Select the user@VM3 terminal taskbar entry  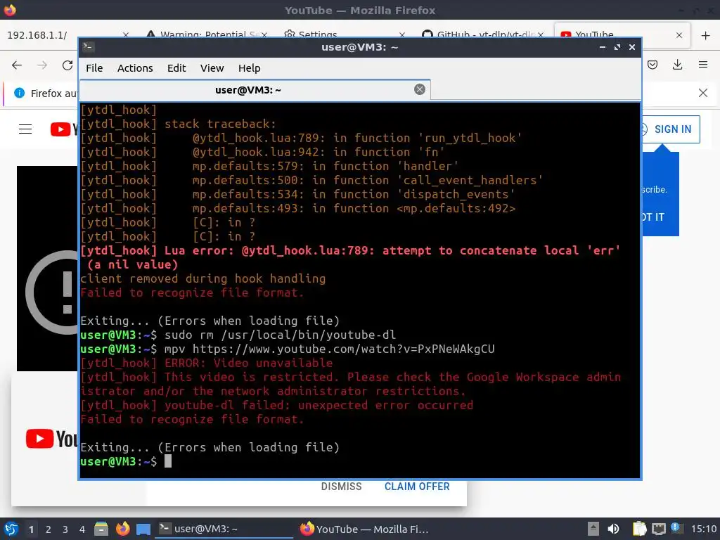point(226,529)
